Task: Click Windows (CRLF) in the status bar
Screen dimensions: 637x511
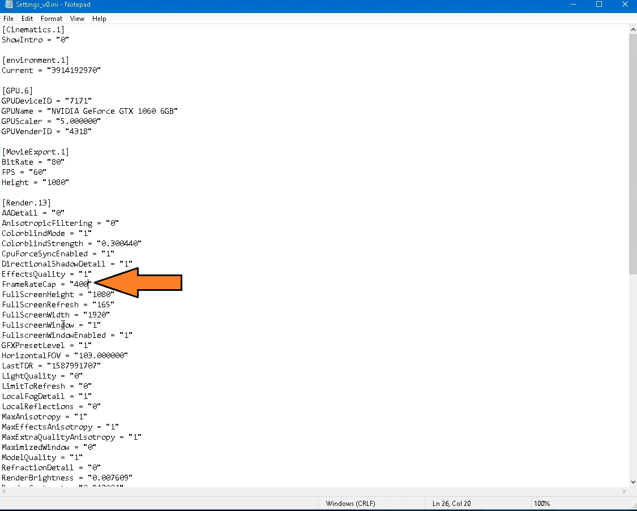Action: pos(350,504)
